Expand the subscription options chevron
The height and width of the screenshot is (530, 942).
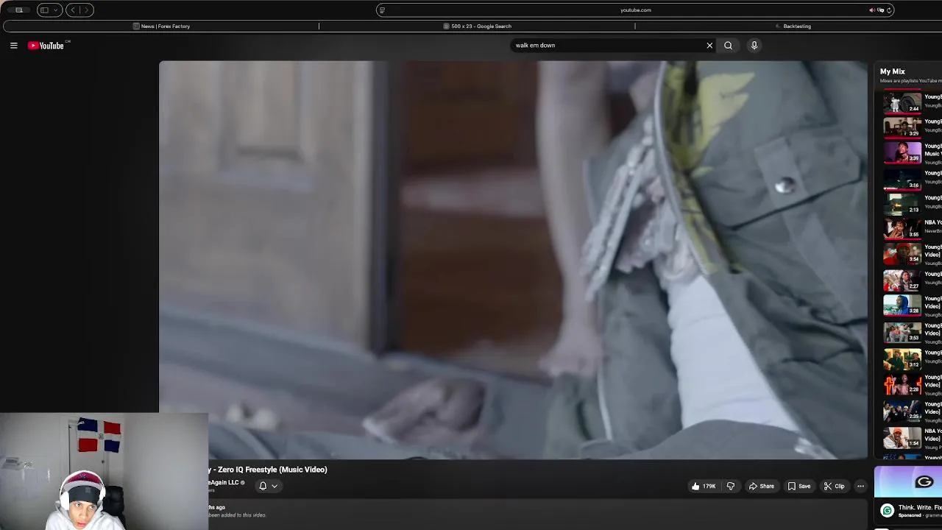click(x=275, y=486)
